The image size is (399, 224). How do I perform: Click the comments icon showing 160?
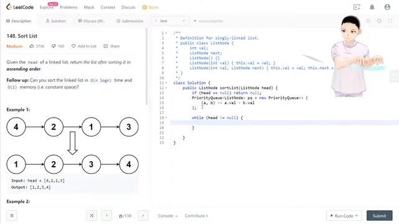(54, 46)
